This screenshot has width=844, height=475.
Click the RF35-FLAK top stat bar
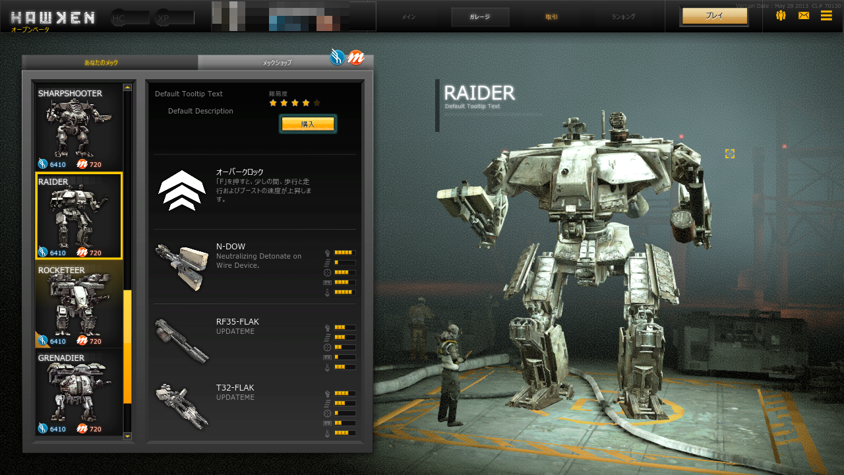tap(345, 327)
